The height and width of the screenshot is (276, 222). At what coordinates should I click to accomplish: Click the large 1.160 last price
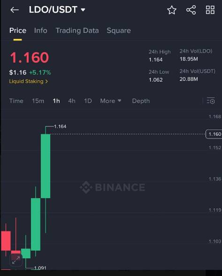[30, 58]
